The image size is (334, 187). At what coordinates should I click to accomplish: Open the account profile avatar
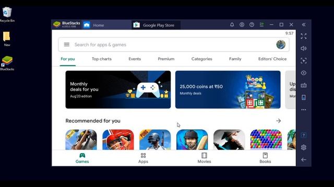(281, 45)
